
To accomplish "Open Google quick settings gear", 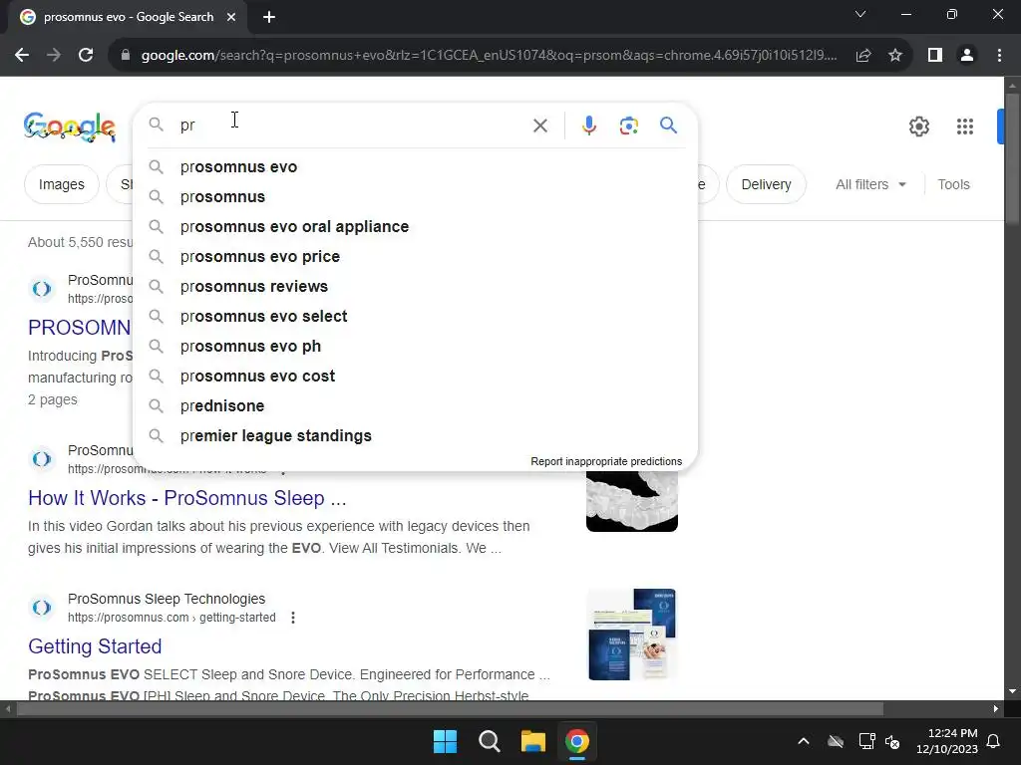I will pos(918,127).
